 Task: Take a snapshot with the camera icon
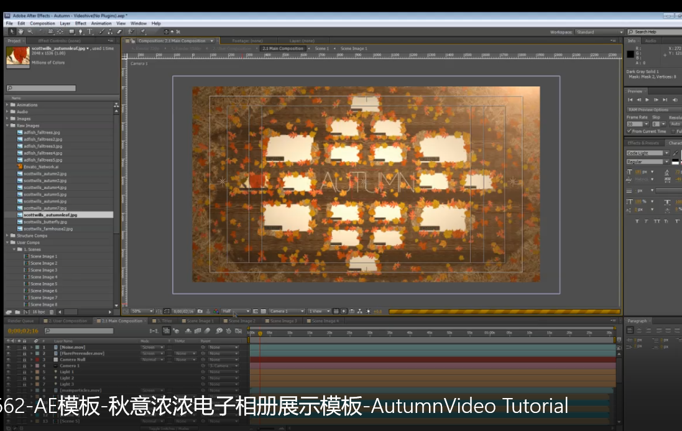(x=200, y=312)
